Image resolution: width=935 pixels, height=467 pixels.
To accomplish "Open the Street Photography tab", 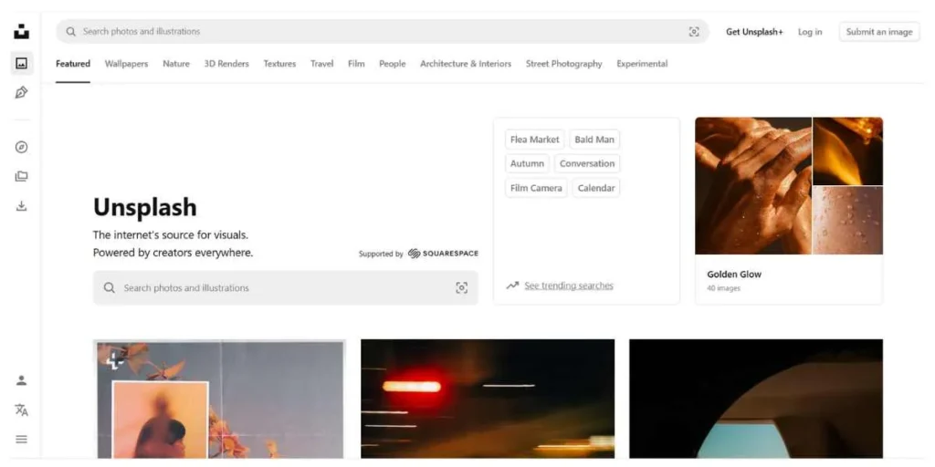I will tap(564, 64).
